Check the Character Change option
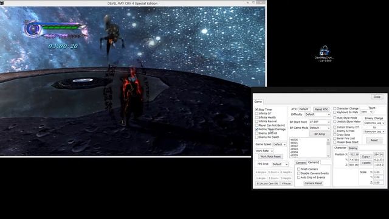389x219 pixels. click(335, 108)
